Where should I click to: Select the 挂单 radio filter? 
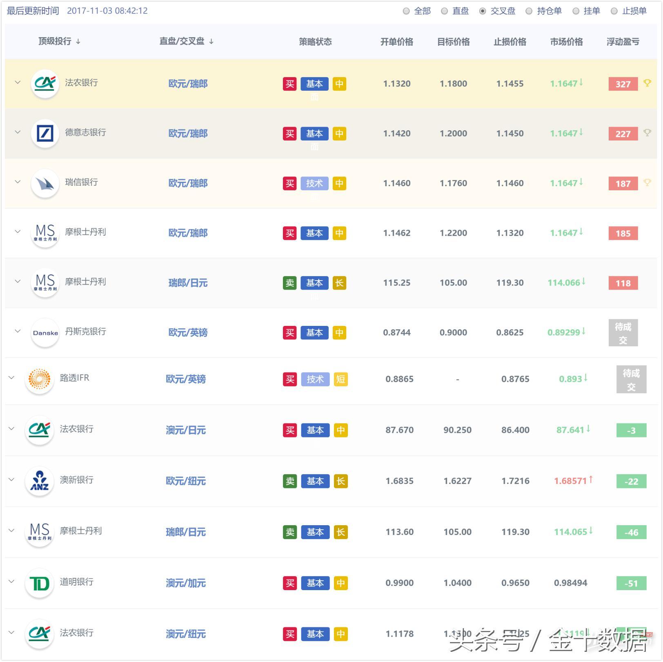point(576,11)
